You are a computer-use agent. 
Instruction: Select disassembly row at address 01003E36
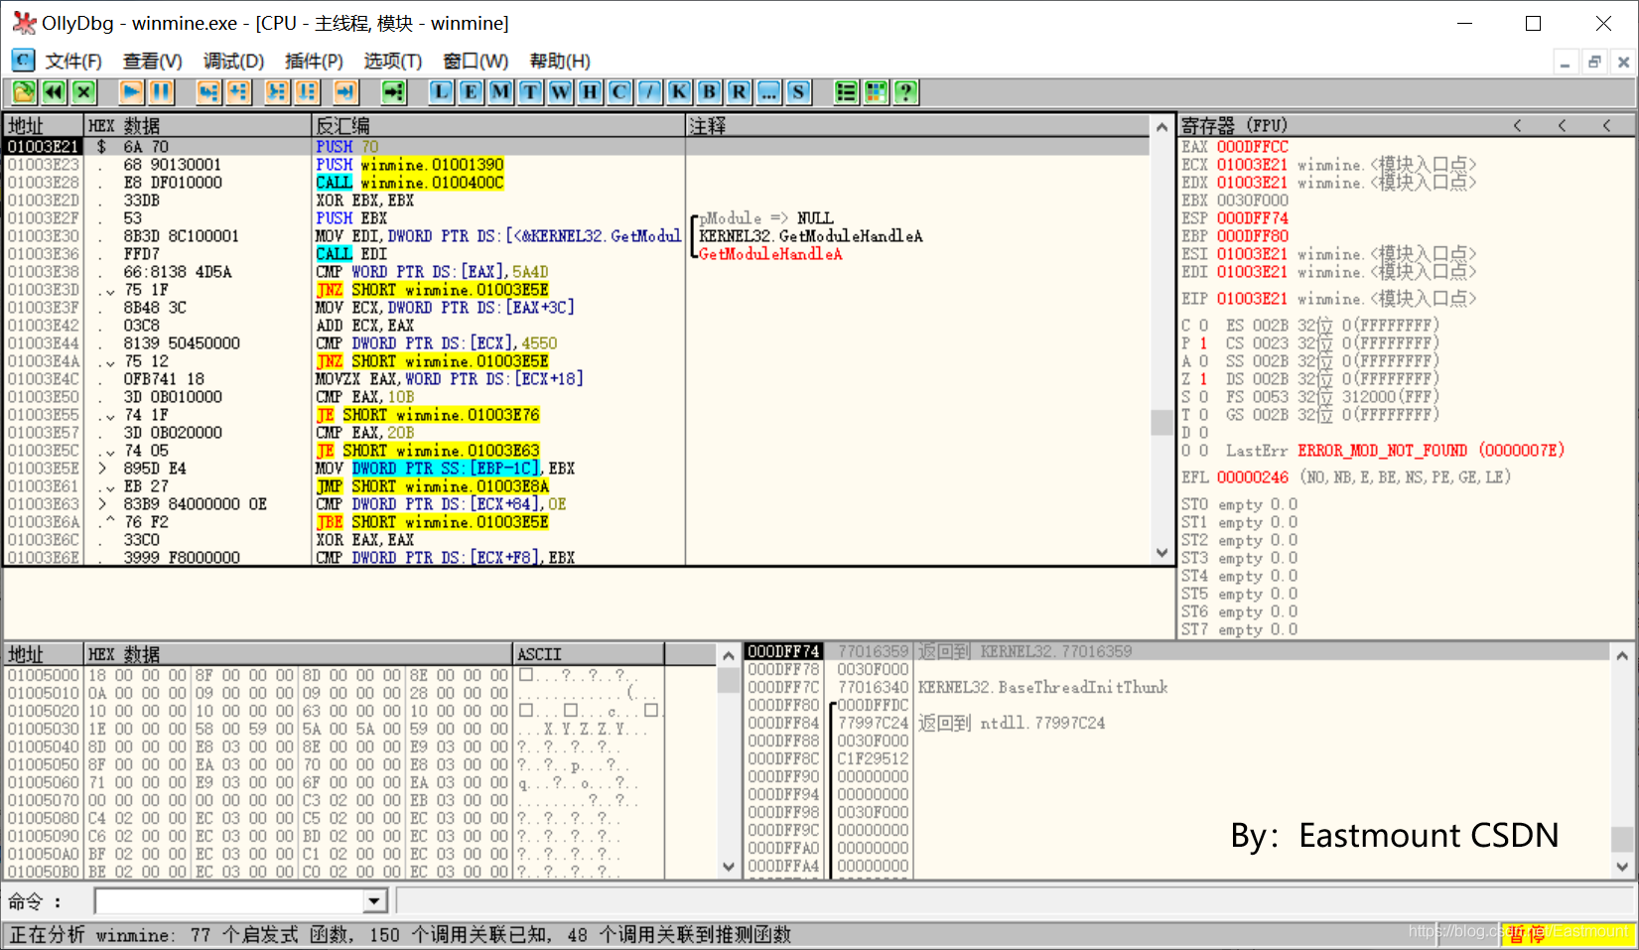576,254
